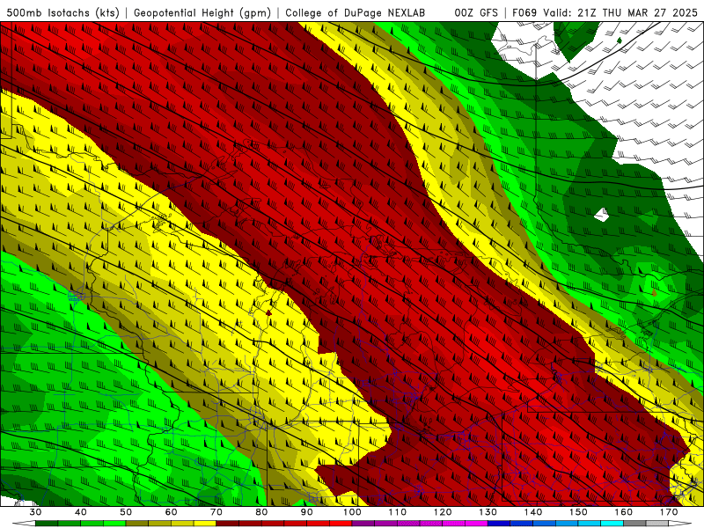The image size is (704, 528).
Task: Click the "90" label on the color scale
Action: tap(306, 512)
